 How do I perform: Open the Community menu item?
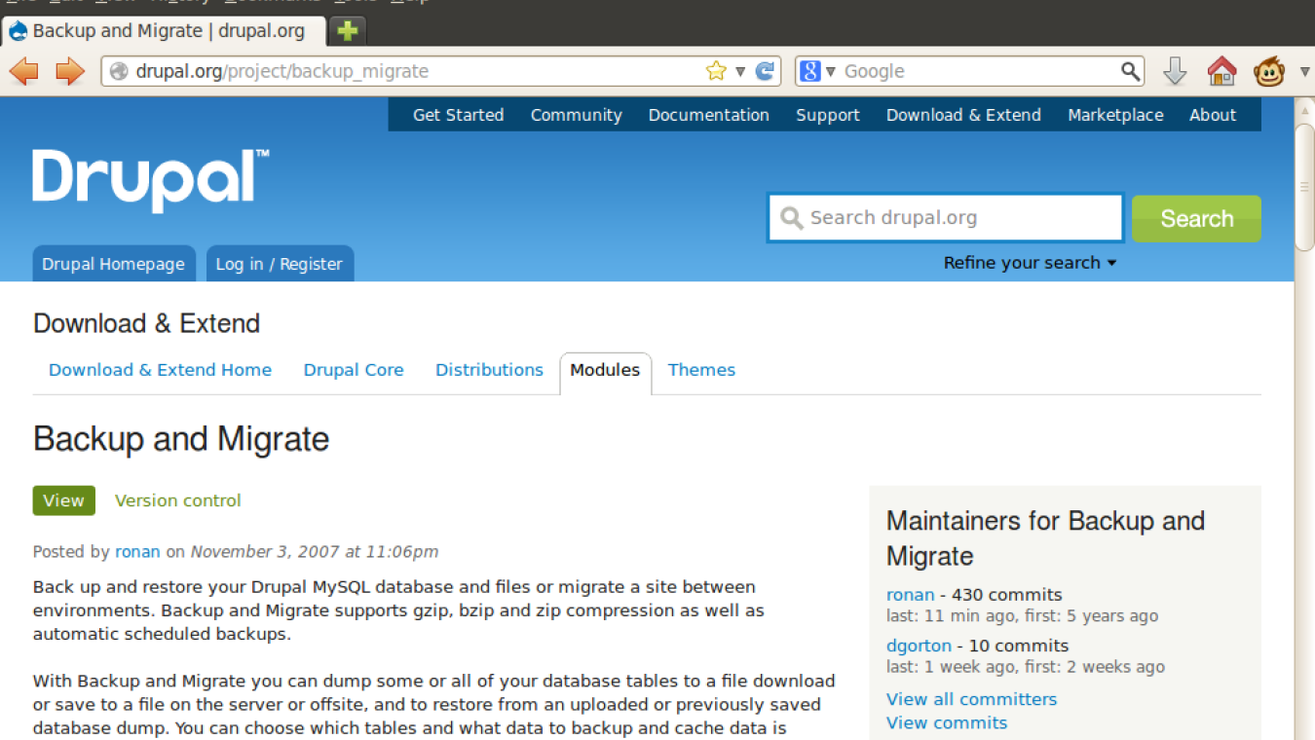coord(576,115)
